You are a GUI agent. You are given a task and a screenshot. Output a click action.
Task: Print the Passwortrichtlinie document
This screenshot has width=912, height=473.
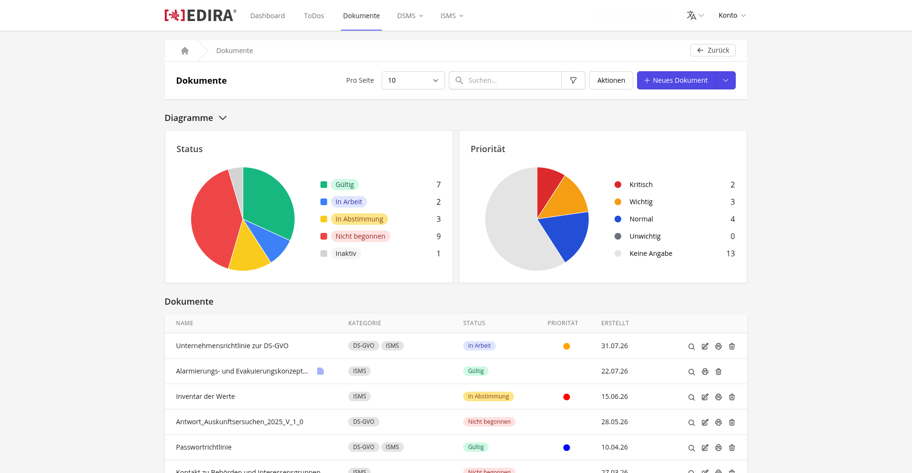tap(718, 448)
